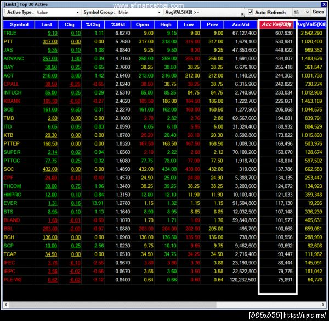
Task: Select the BLAND symbol
Action: pos(12,220)
